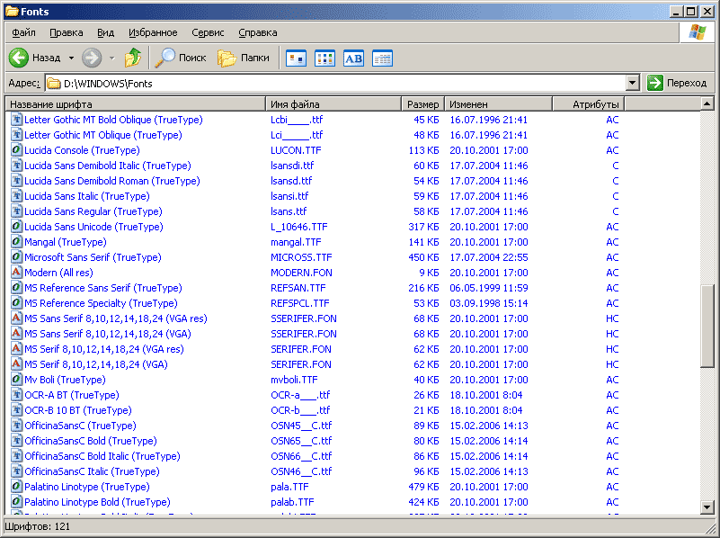This screenshot has width=720, height=538.
Task: Sort by Изменен column header
Action: point(498,104)
